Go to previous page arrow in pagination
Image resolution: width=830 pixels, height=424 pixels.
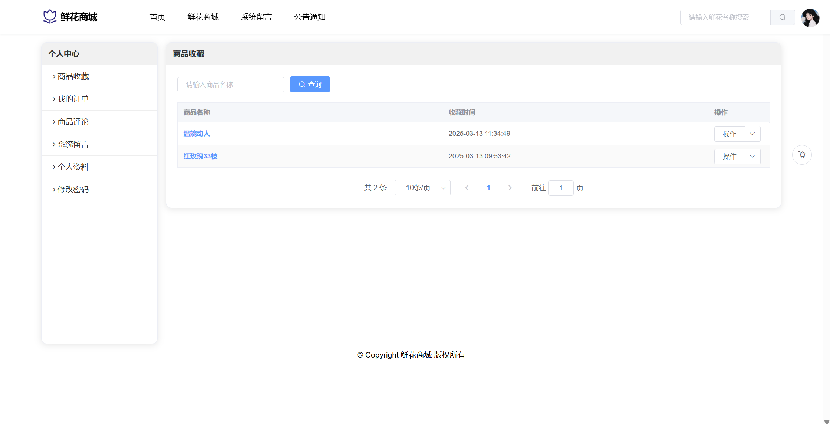467,188
